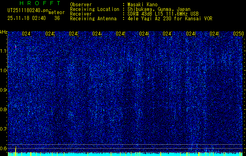Click the 0.7 kHz axis label

pos(4,129)
